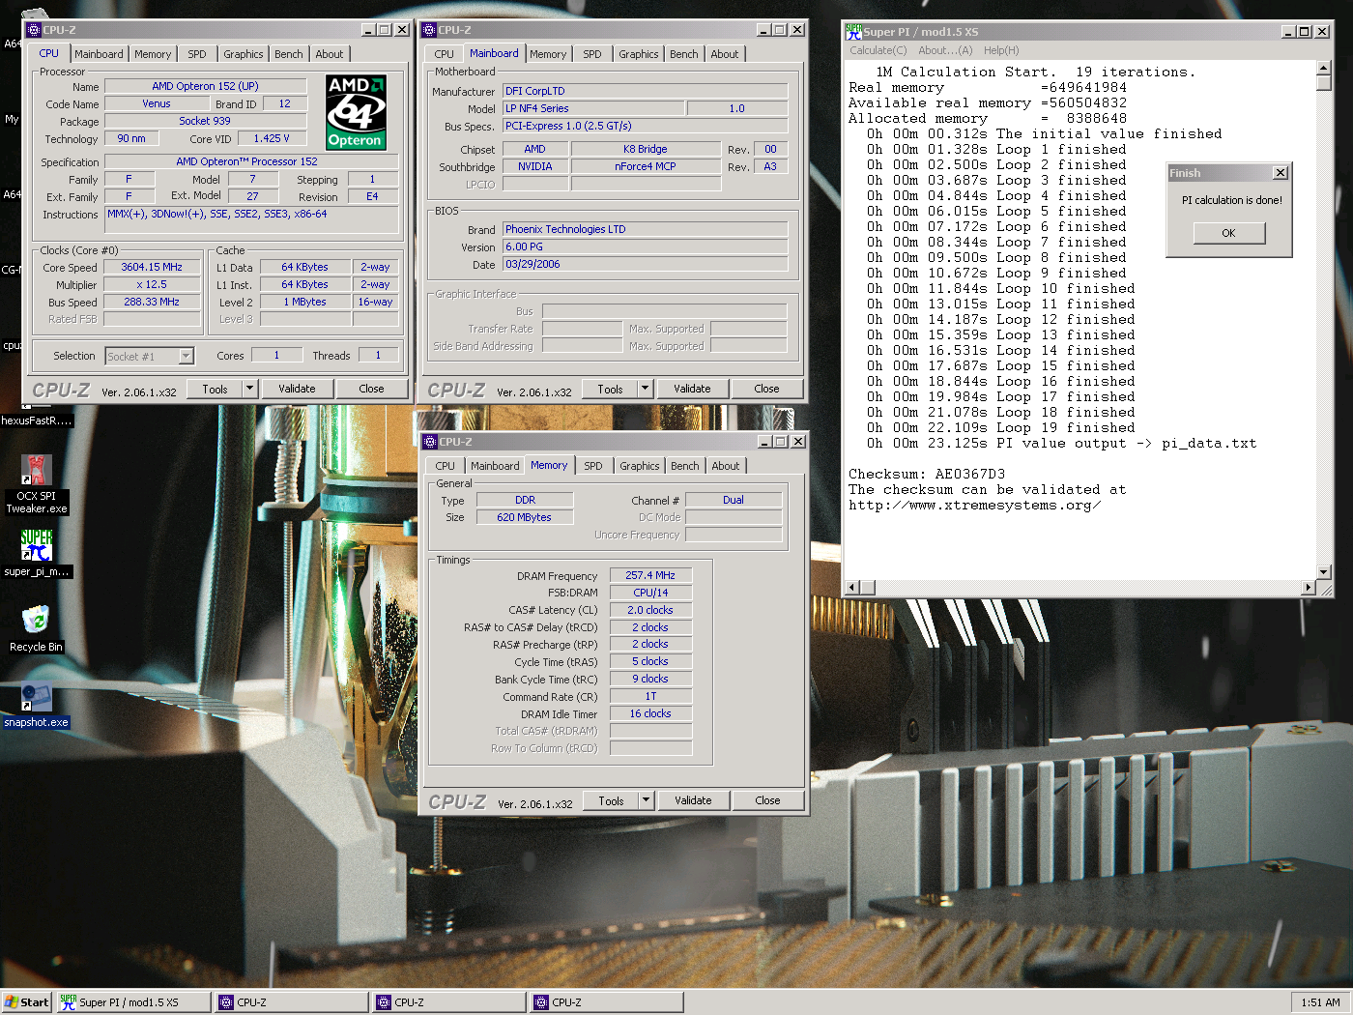Click the Core VID 1.425 V field
The image size is (1353, 1015).
click(272, 138)
